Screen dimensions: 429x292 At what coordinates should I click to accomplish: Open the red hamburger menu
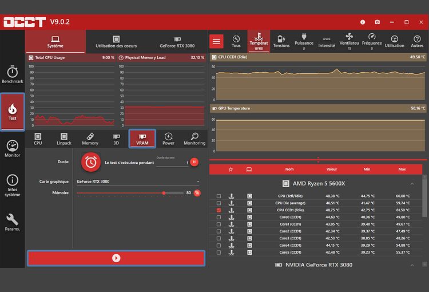(x=216, y=41)
